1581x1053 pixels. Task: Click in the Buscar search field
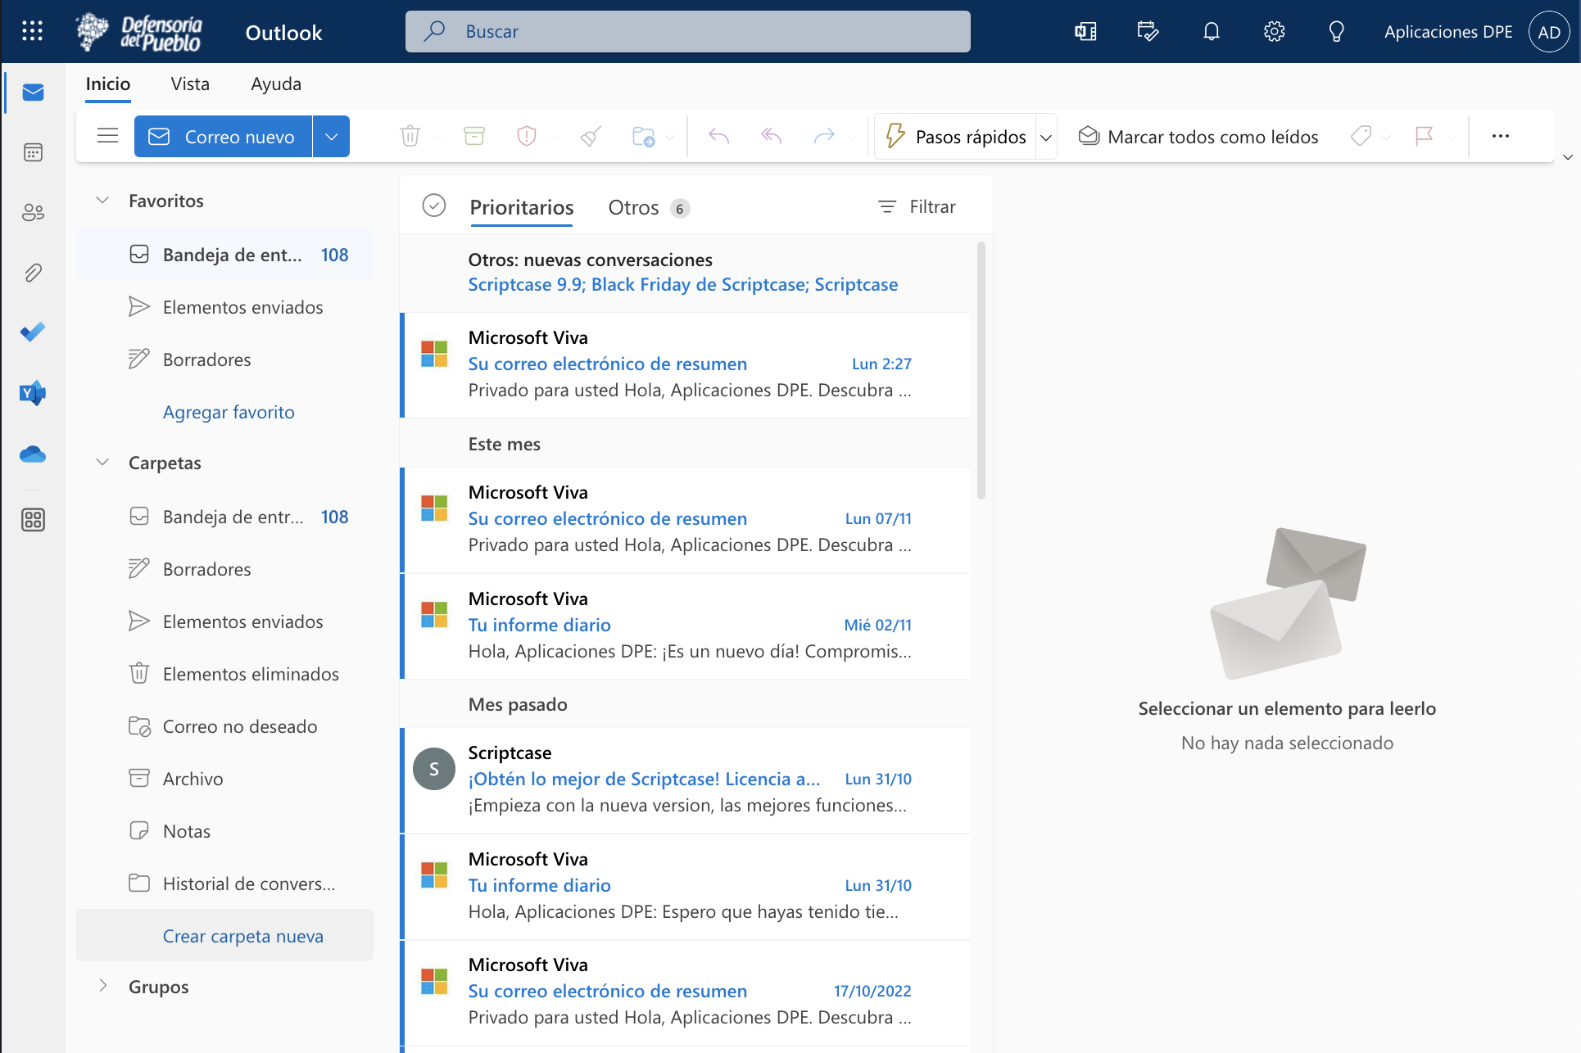[688, 31]
